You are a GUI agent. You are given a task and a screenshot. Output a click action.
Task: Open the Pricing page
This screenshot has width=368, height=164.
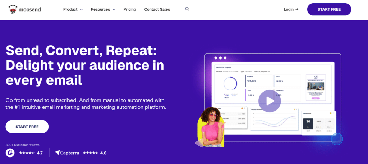129,9
